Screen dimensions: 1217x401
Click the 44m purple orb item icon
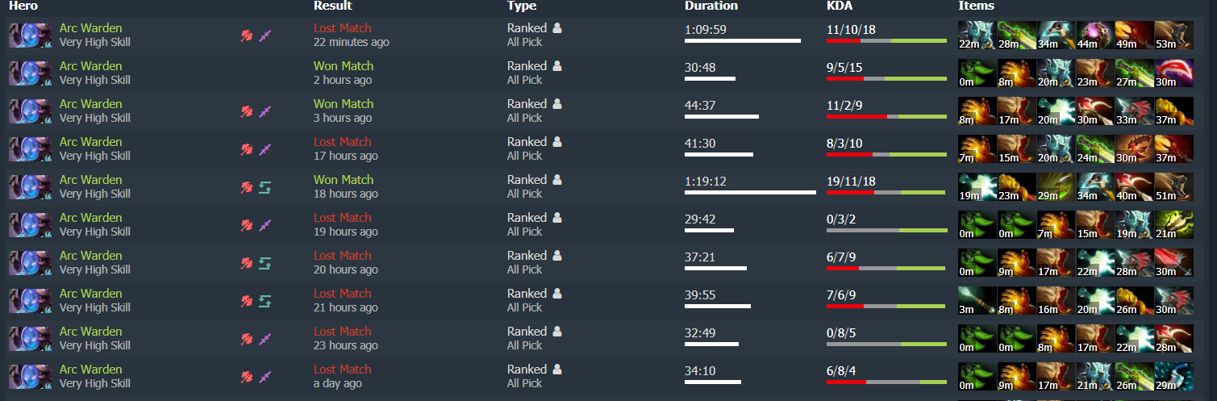tap(1094, 36)
